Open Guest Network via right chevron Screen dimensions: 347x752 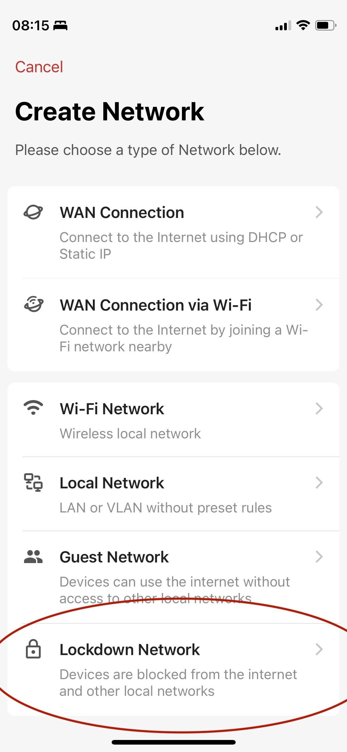pyautogui.click(x=319, y=557)
